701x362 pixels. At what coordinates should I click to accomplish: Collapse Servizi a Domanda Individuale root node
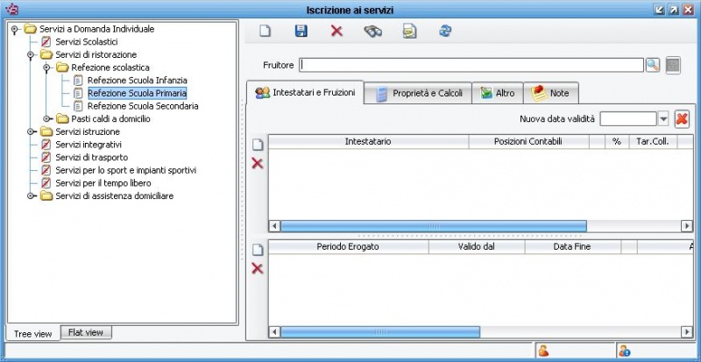click(15, 29)
